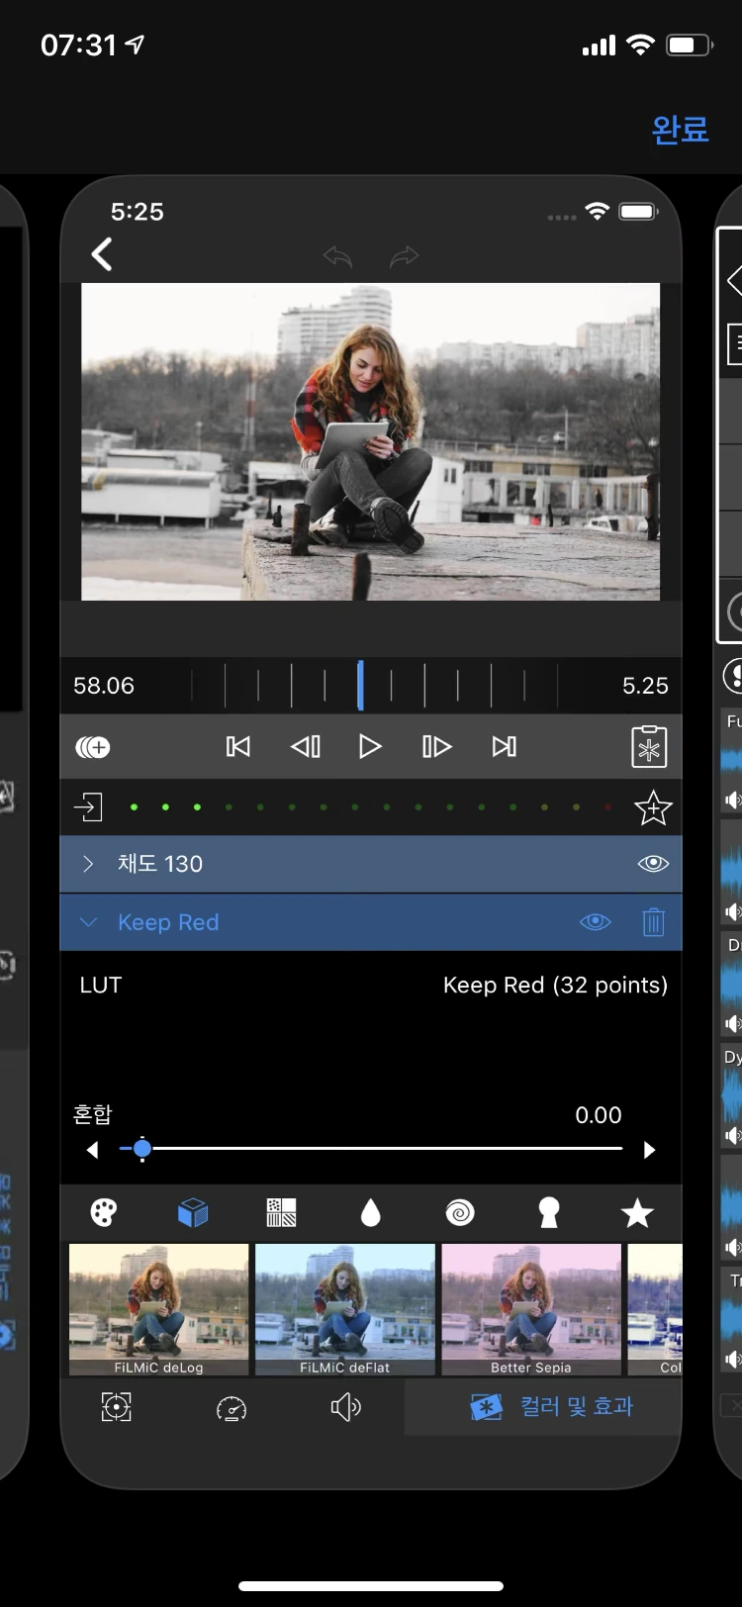The height and width of the screenshot is (1607, 742).
Task: Play the video preview
Action: point(370,746)
